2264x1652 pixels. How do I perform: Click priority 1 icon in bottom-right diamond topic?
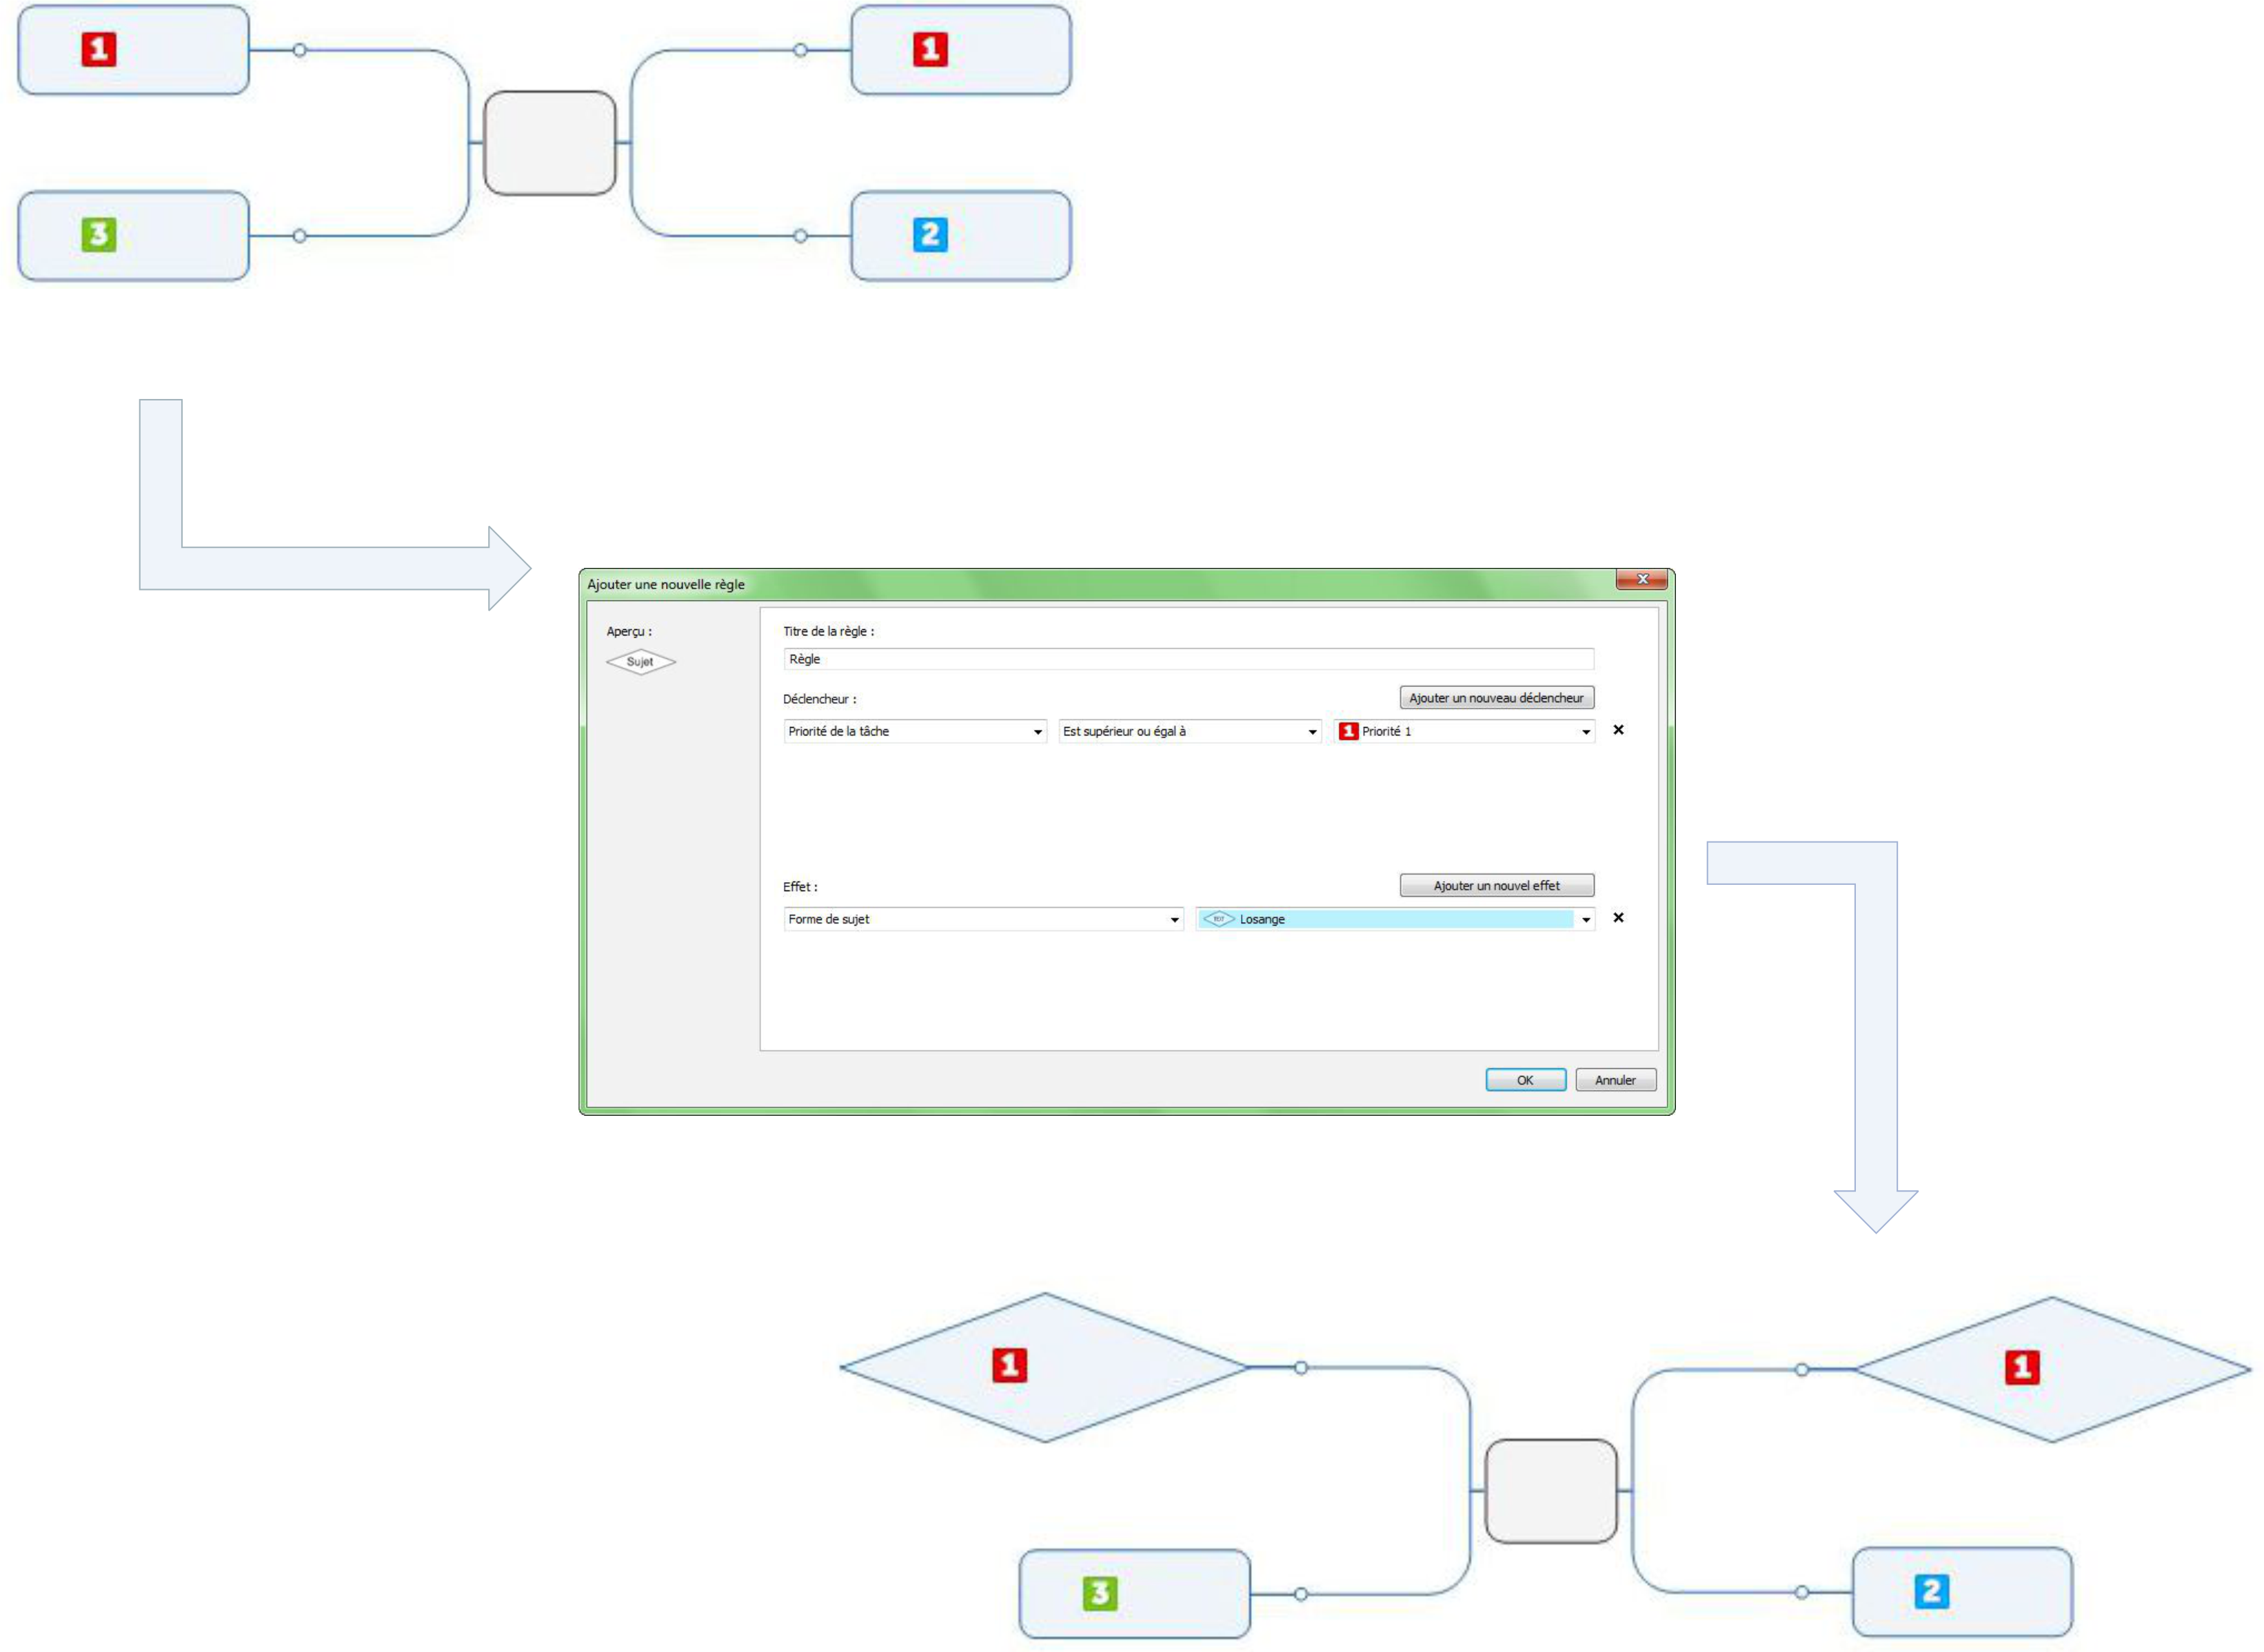click(2021, 1367)
